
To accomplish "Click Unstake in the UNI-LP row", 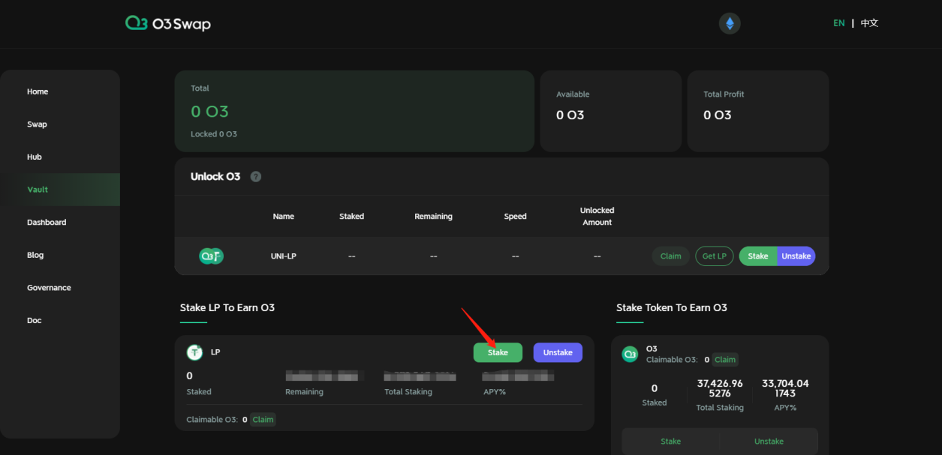I will (796, 256).
